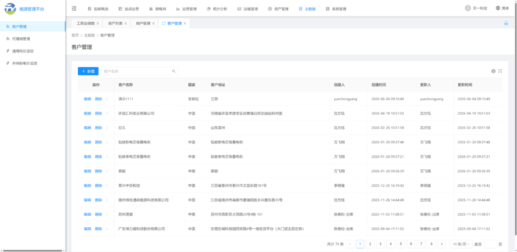Go to the 首页 breadcrumb link
Viewport: 517px width, 252px height.
pos(75,35)
